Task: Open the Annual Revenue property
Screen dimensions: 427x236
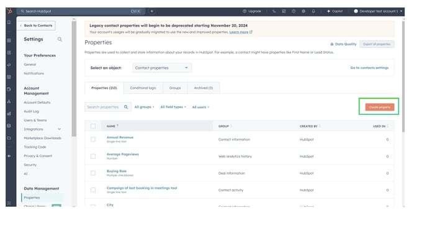Action: pyautogui.click(x=120, y=137)
